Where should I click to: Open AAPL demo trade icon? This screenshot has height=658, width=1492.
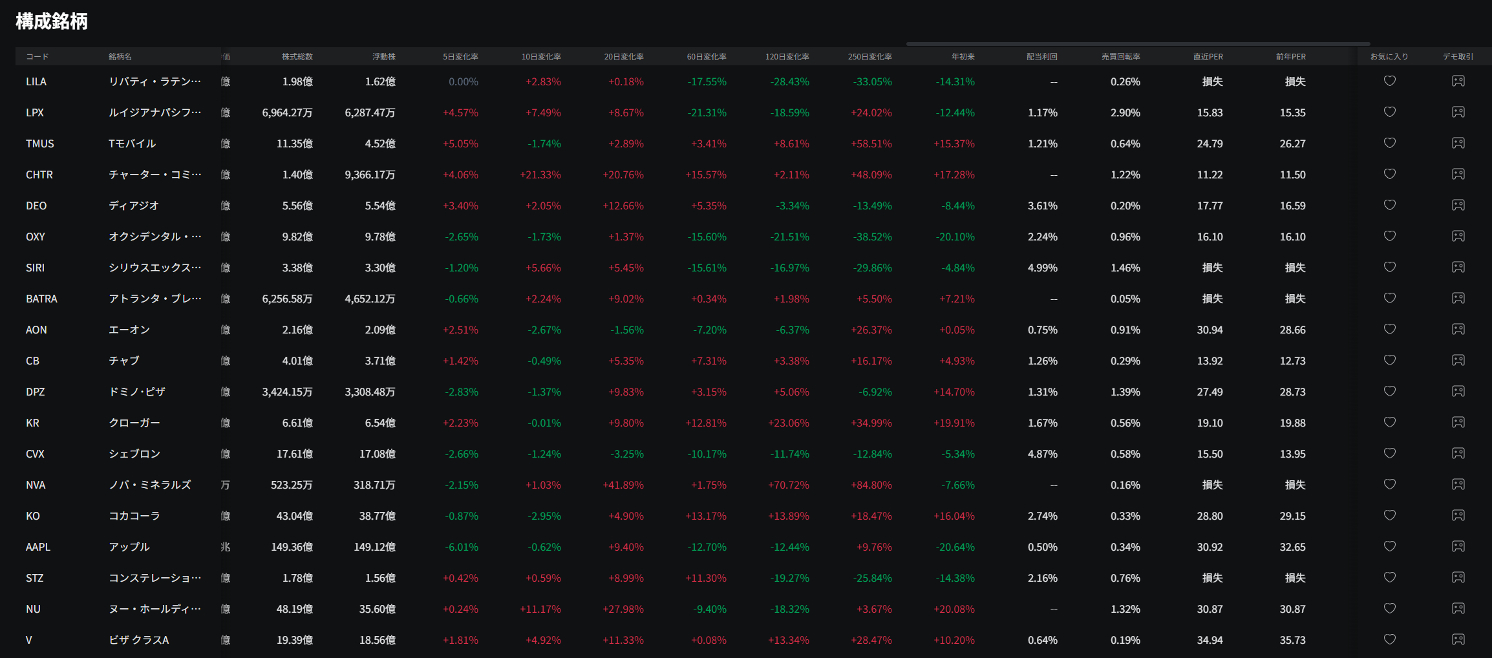1458,547
